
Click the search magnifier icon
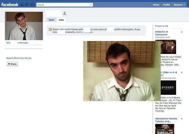[91, 5]
